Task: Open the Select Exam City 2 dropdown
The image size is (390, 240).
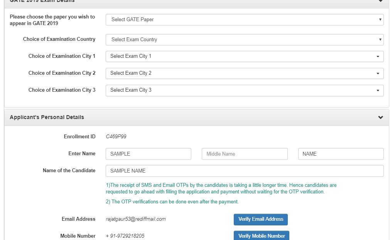Action: pos(245,73)
